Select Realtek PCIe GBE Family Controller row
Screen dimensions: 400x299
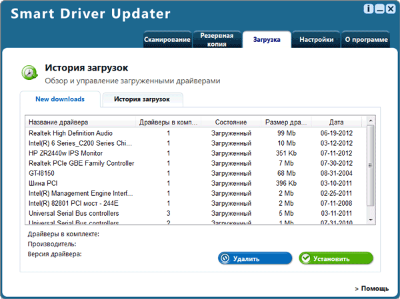coord(81,163)
